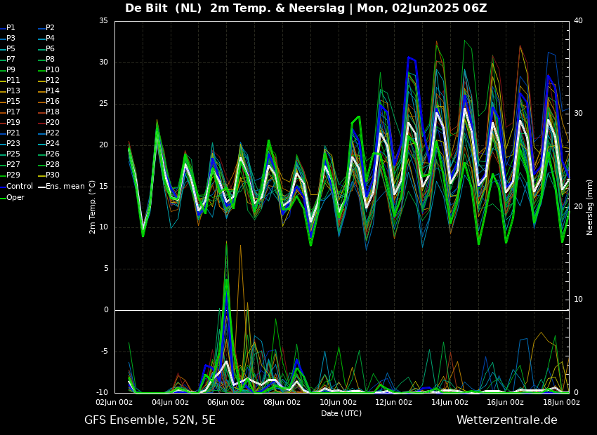Click the P29 legend line swatch
Screen dimensions: 597x435
[2, 175]
